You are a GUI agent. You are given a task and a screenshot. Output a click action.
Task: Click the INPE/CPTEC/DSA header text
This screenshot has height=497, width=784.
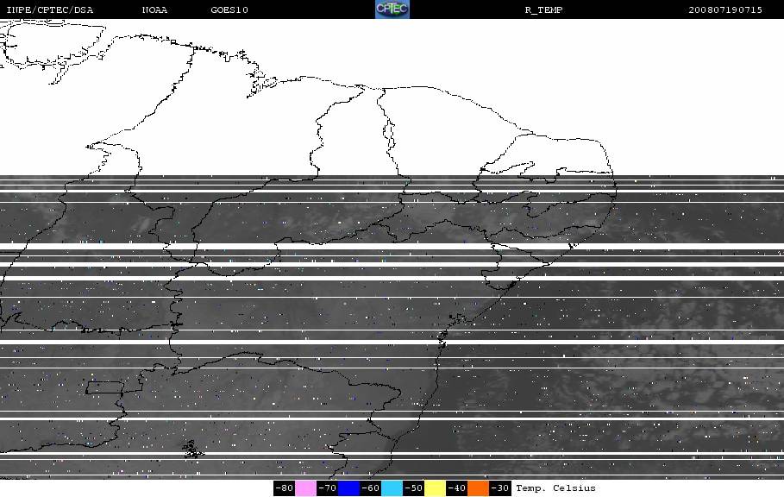click(x=49, y=10)
